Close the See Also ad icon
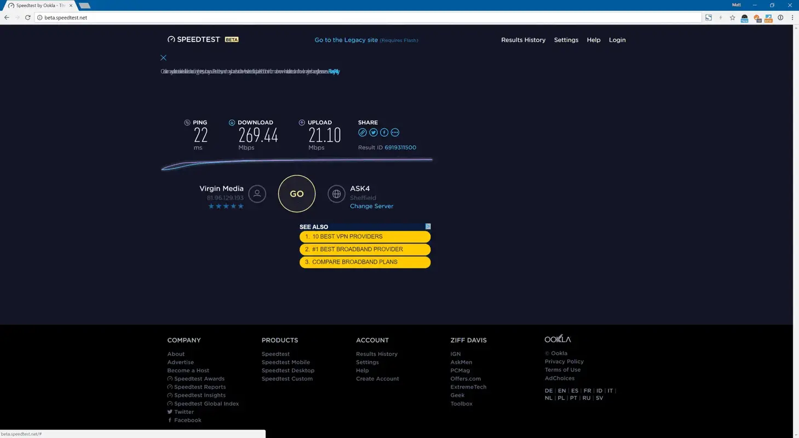The width and height of the screenshot is (799, 438). tap(428, 226)
